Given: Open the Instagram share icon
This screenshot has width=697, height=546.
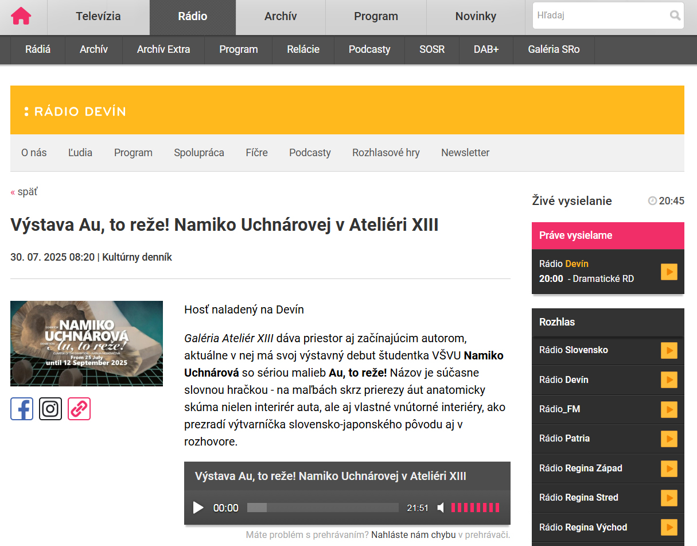Looking at the screenshot, I should (x=50, y=409).
